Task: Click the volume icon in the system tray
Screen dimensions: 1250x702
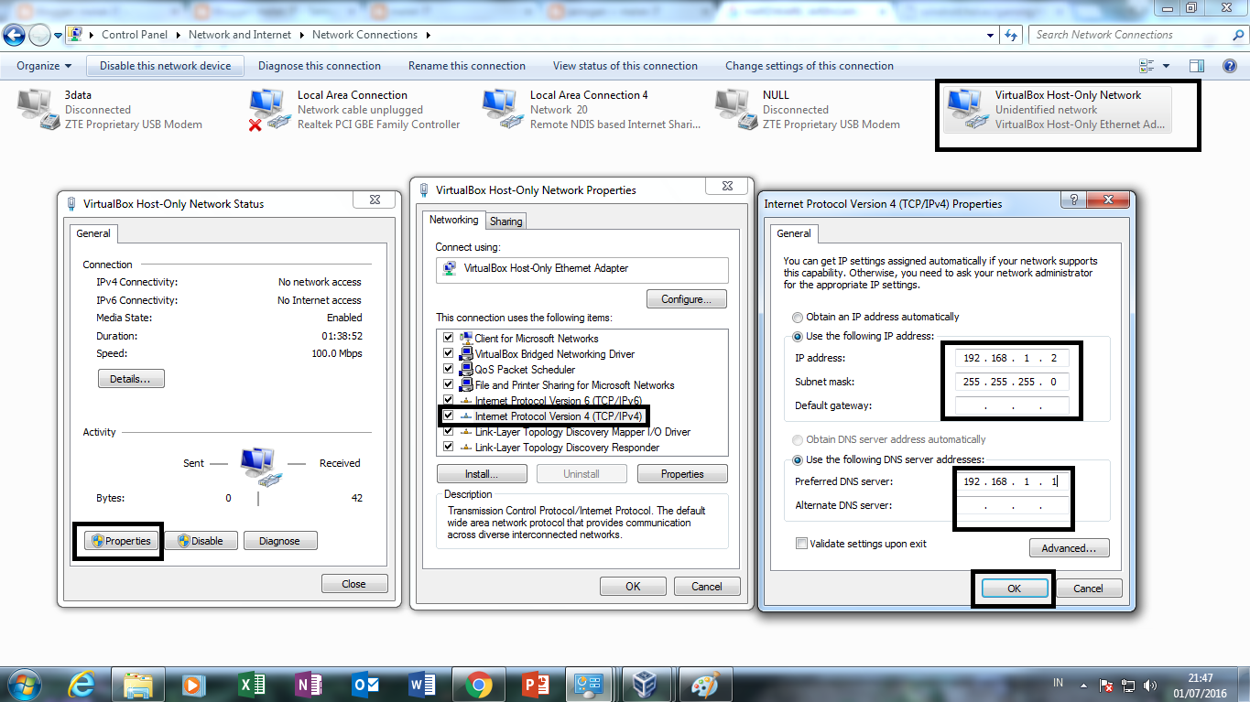Action: tap(1149, 685)
